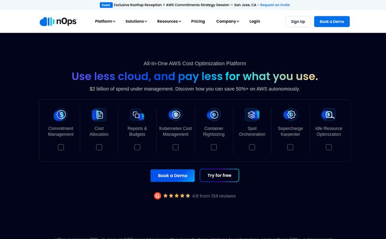Viewport: 386px width, 239px height.
Task: Go to the Login page
Action: [255, 21]
